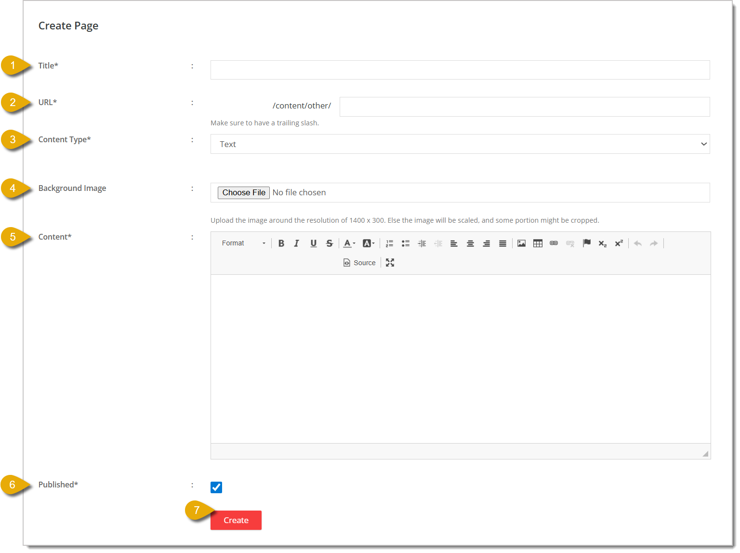Click the Create button
This screenshot has height=553, width=740.
(236, 520)
